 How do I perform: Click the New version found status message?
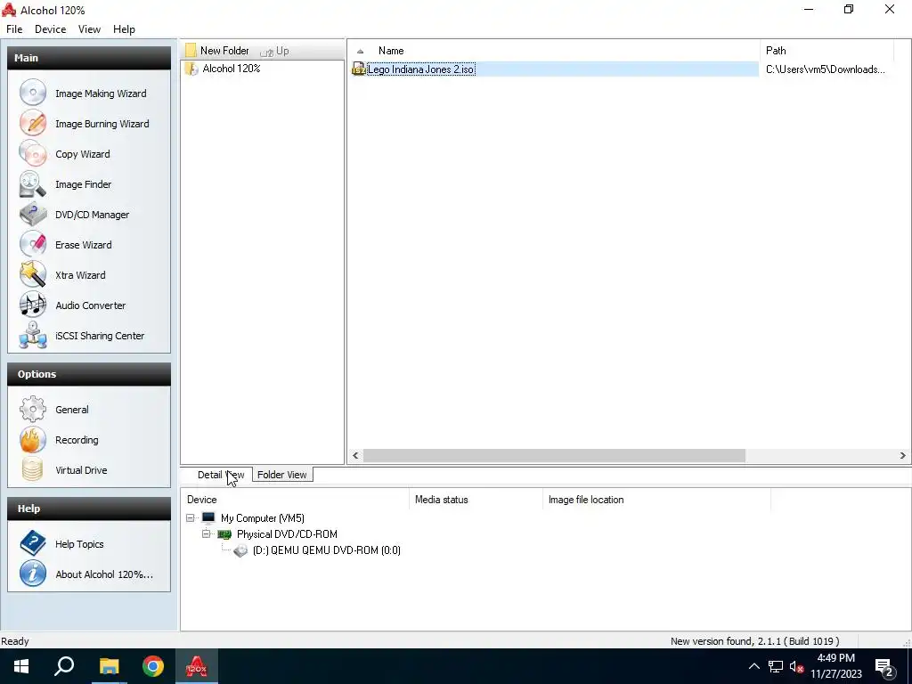tap(755, 641)
